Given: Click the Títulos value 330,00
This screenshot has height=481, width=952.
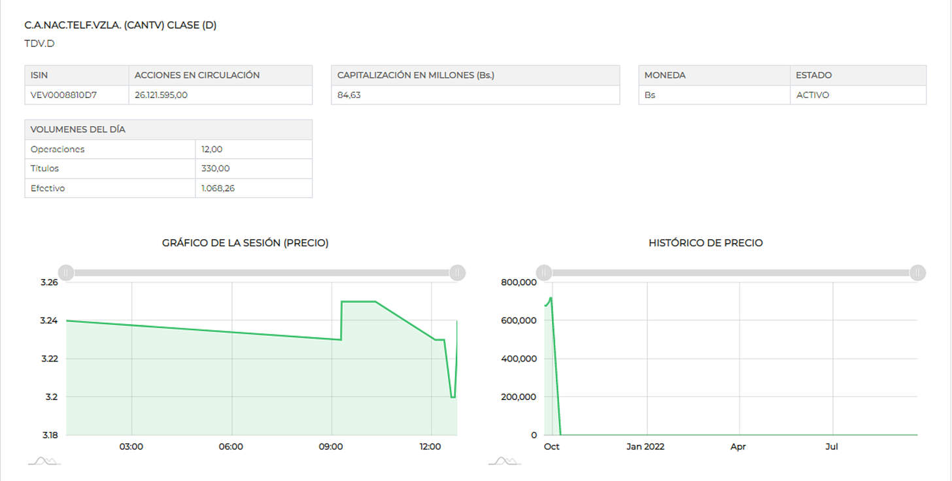Looking at the screenshot, I should click(x=215, y=169).
